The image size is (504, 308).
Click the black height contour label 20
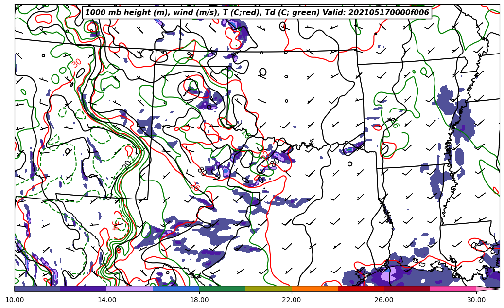[127, 165]
